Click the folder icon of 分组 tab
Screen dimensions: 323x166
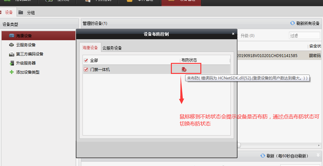coord(21,12)
